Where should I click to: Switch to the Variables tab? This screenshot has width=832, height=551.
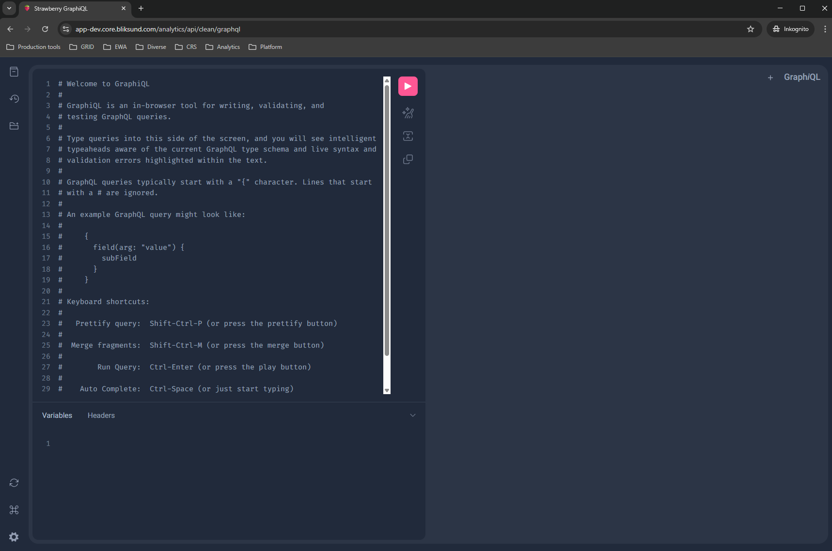coord(57,415)
